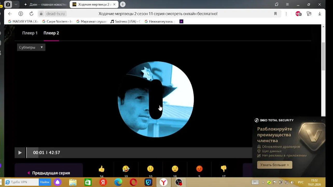React with the thumbs down emoji
Screen dimensions: 333x187
point(224,169)
